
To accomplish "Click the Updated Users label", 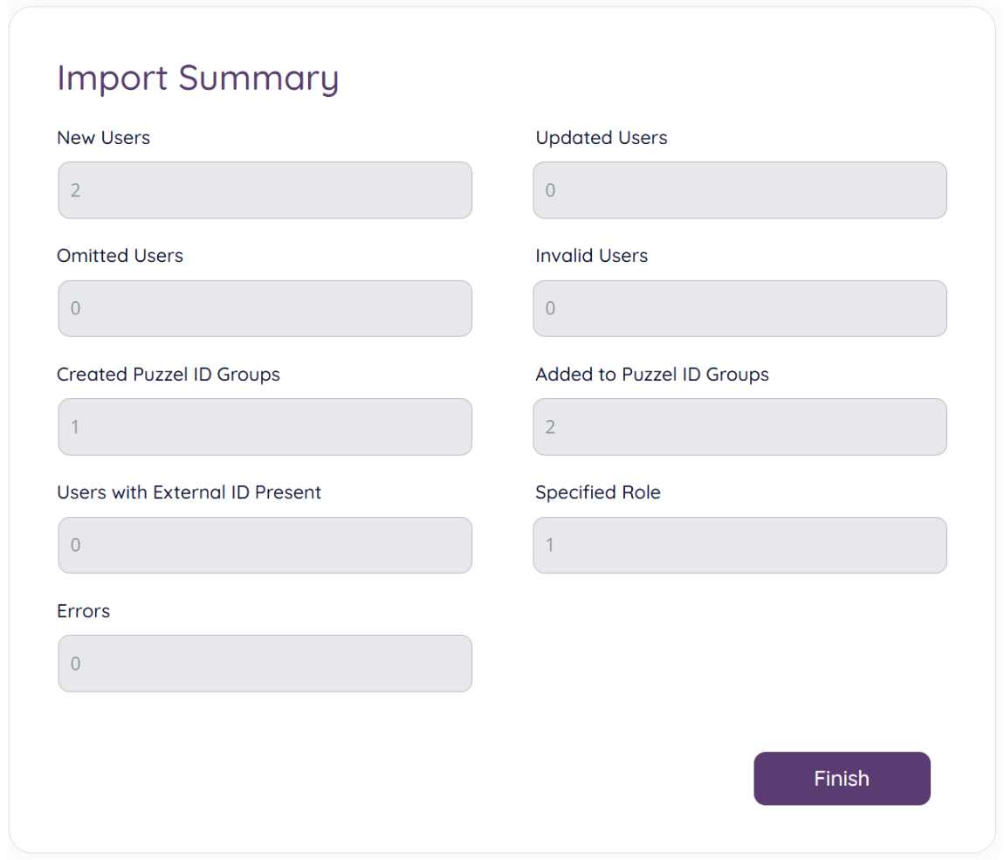I will 601,137.
